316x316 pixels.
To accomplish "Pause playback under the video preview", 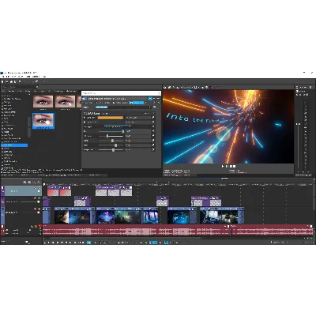I will pyautogui.click(x=227, y=166).
